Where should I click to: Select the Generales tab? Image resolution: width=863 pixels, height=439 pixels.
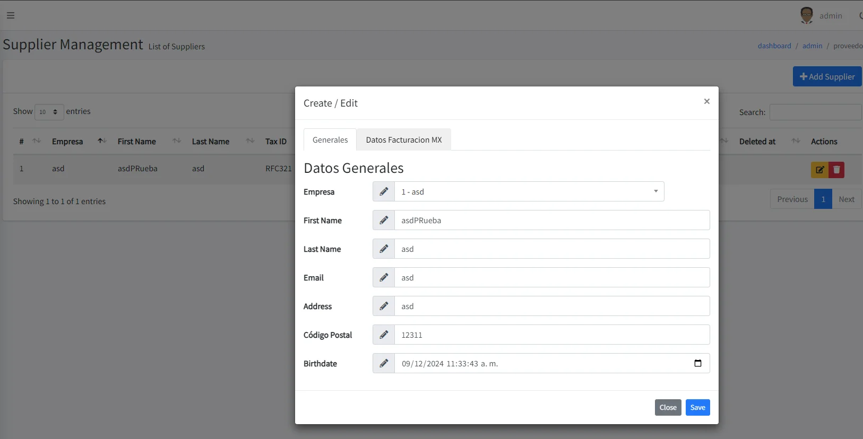tap(330, 140)
